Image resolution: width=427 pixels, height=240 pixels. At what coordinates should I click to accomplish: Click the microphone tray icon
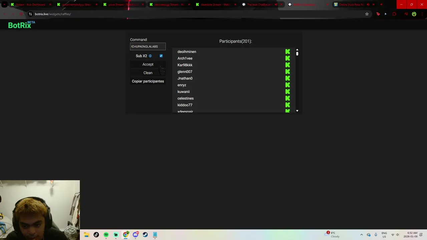[376, 235]
